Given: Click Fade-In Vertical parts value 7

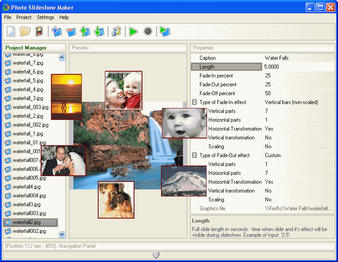Looking at the screenshot, I should click(x=266, y=111).
